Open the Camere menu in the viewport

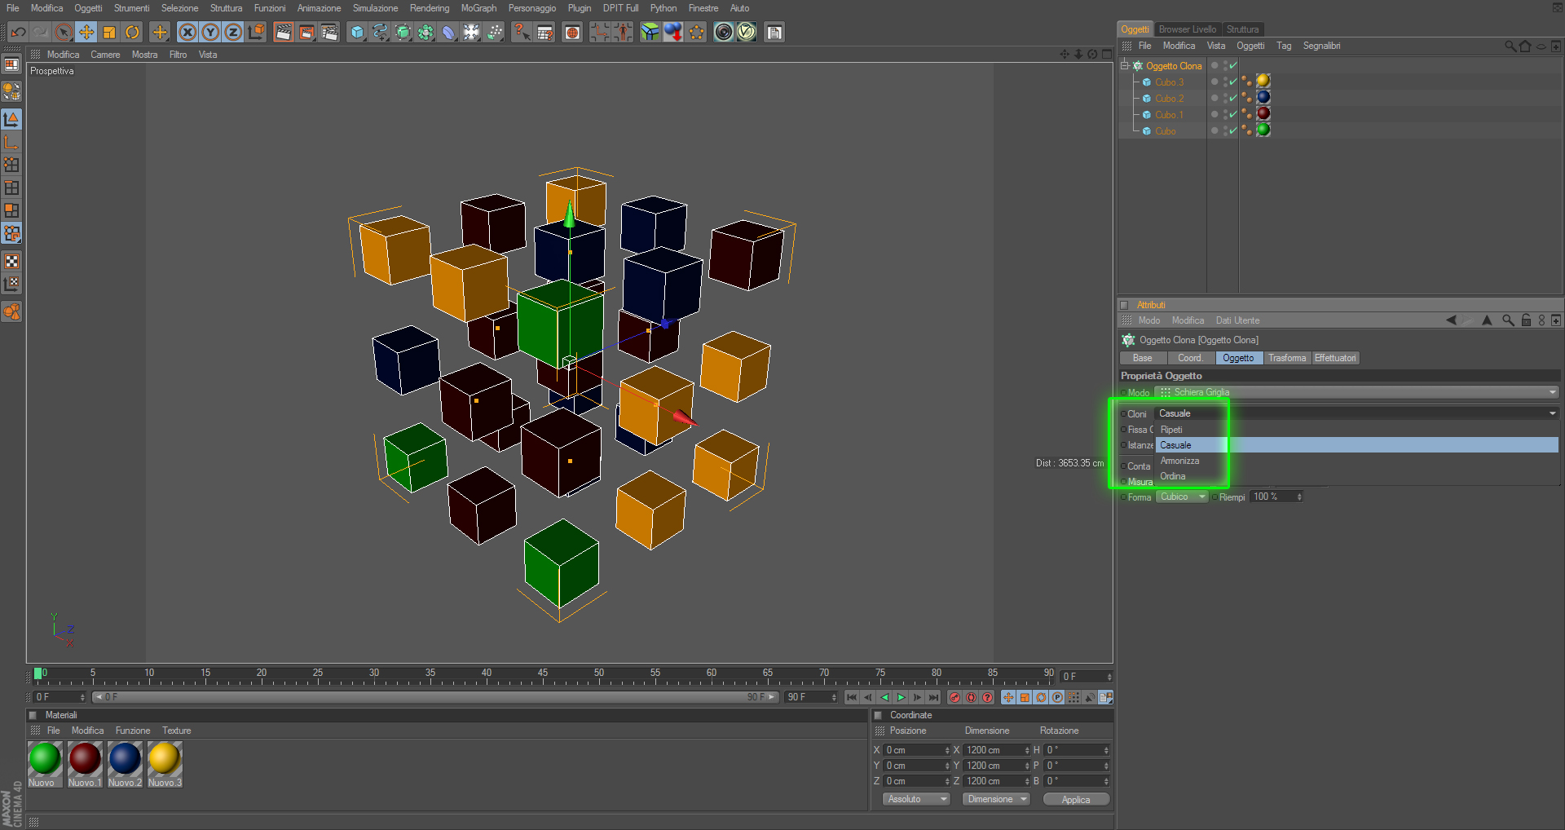click(105, 55)
